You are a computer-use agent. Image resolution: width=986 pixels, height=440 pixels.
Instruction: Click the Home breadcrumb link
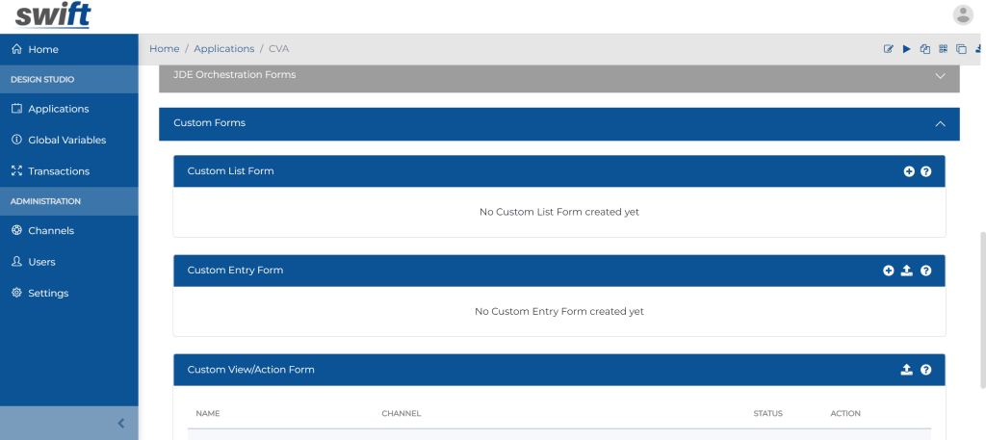click(x=164, y=49)
